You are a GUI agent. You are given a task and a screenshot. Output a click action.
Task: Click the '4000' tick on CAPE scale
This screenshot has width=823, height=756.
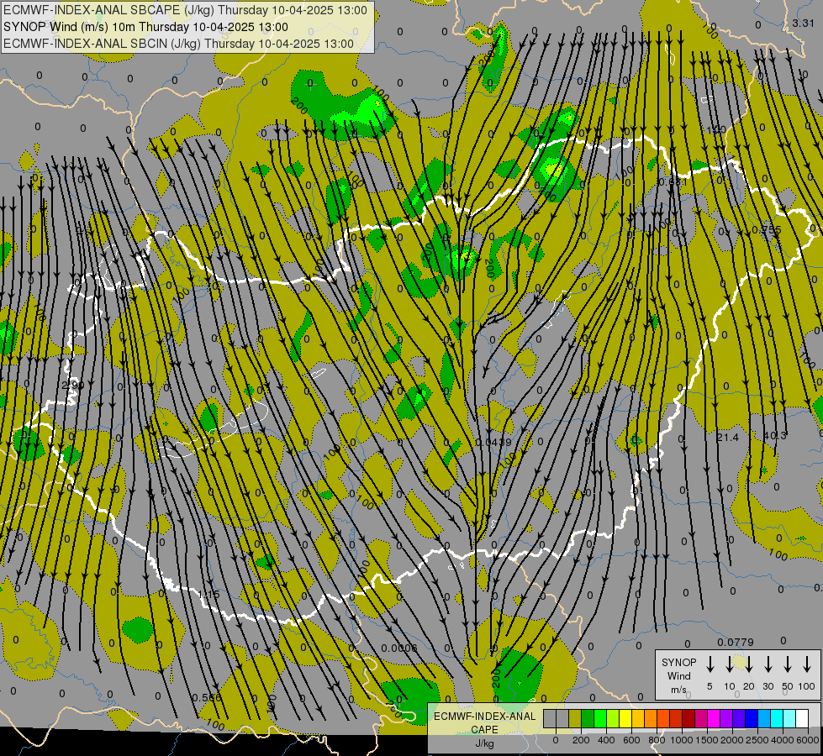click(783, 740)
